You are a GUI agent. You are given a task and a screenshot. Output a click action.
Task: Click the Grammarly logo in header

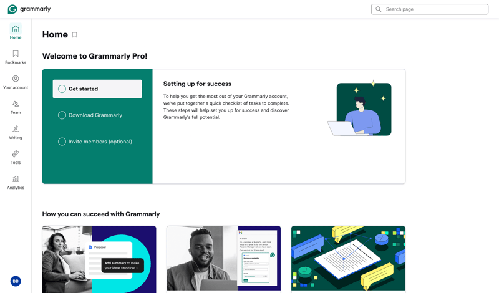pyautogui.click(x=29, y=9)
